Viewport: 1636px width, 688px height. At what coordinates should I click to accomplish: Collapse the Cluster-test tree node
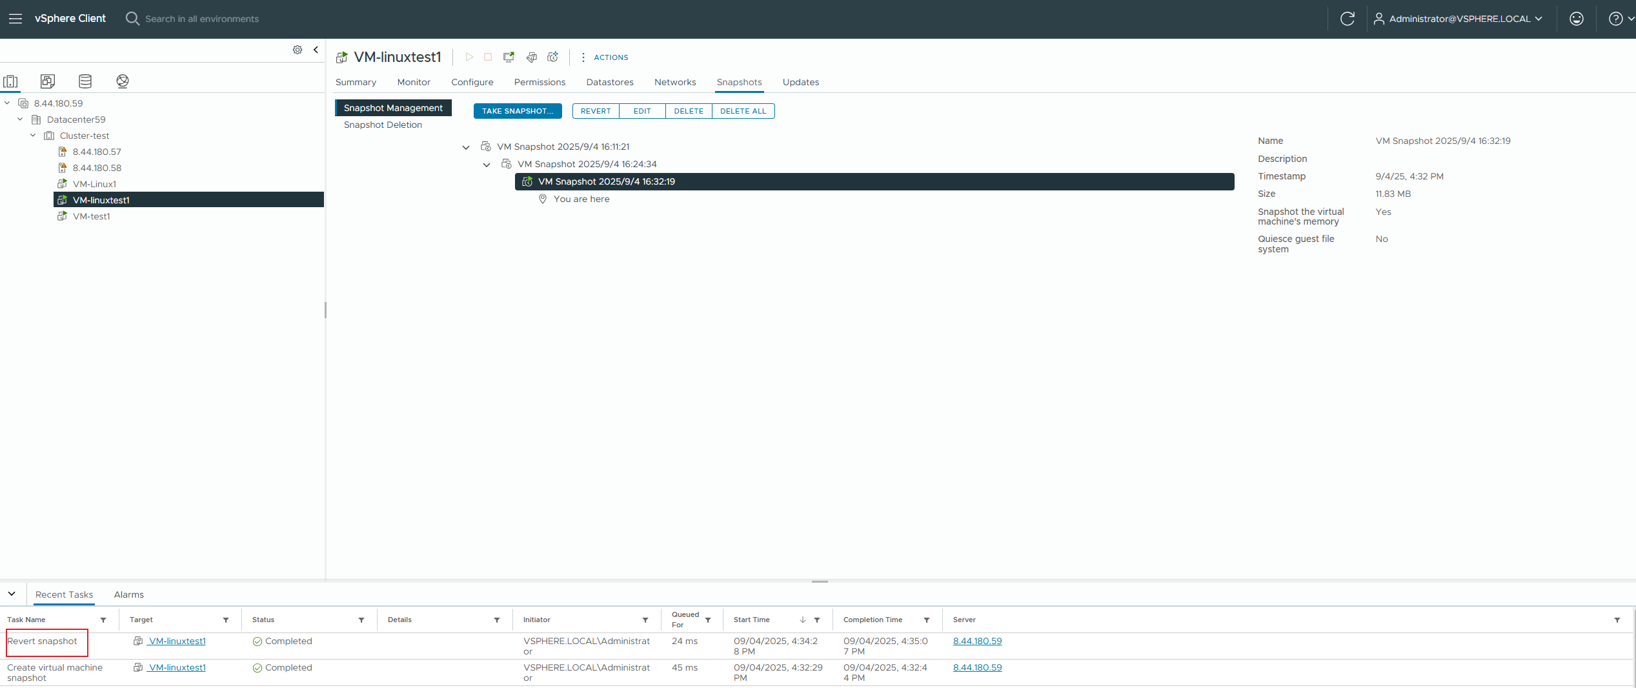click(33, 136)
